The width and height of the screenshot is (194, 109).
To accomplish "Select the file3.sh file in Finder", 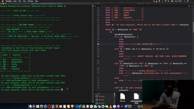I will 122,97.
